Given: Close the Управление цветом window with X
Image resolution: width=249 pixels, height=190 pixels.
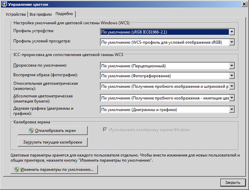Looking at the screenshot, I should [244, 4].
